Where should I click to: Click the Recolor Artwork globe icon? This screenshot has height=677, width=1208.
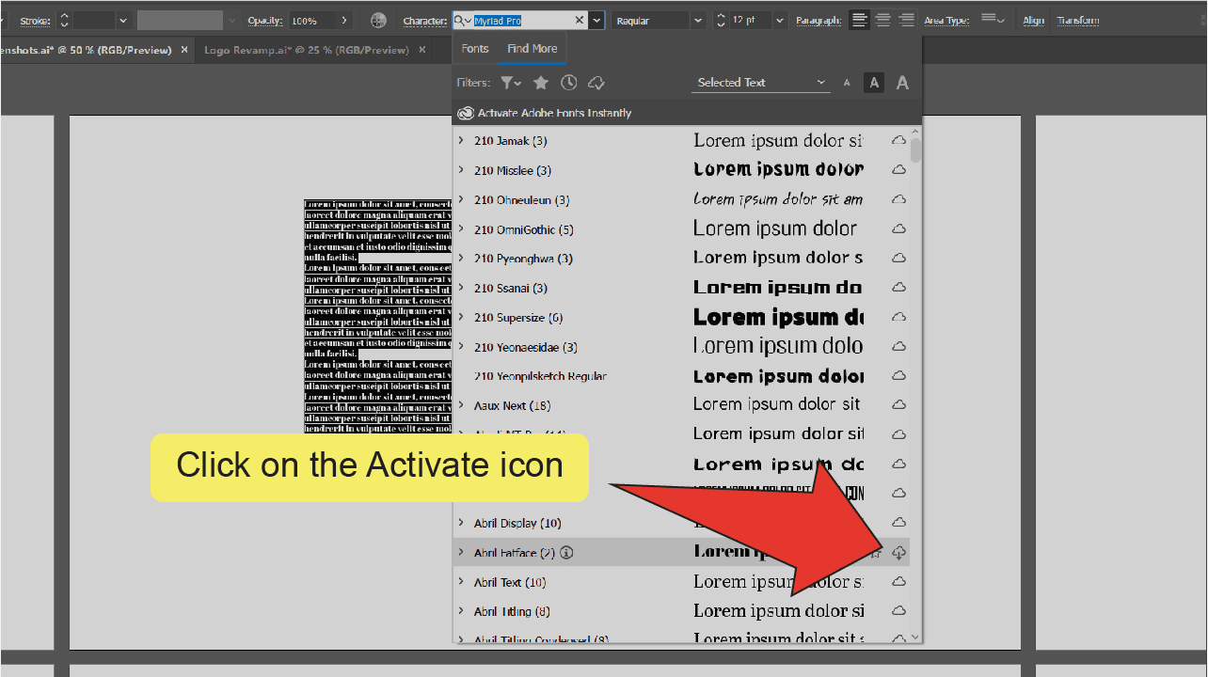[378, 20]
